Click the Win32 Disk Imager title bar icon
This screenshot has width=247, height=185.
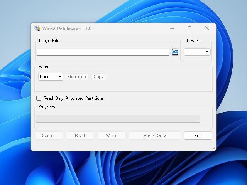pyautogui.click(x=37, y=28)
